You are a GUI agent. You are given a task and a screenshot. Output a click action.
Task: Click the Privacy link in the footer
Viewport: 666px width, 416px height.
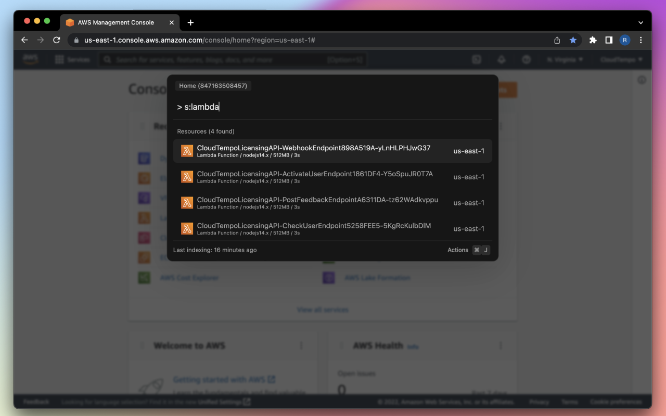pos(539,401)
